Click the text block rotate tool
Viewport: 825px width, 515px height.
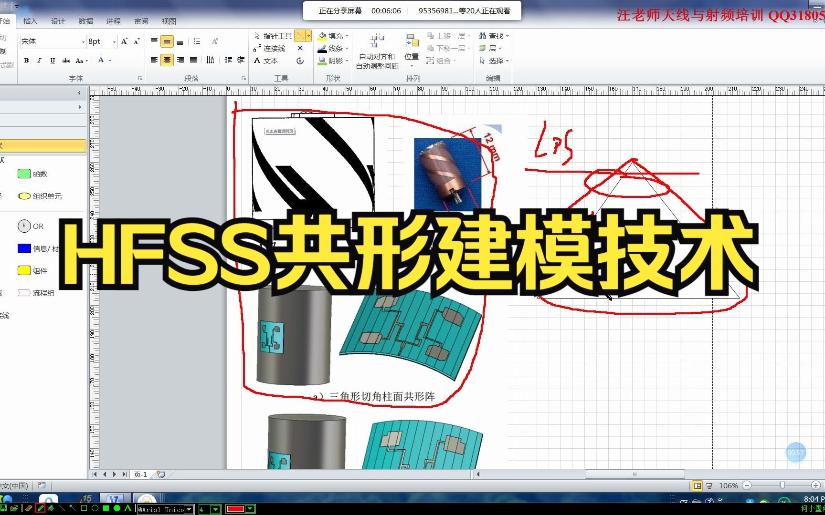tap(300, 61)
